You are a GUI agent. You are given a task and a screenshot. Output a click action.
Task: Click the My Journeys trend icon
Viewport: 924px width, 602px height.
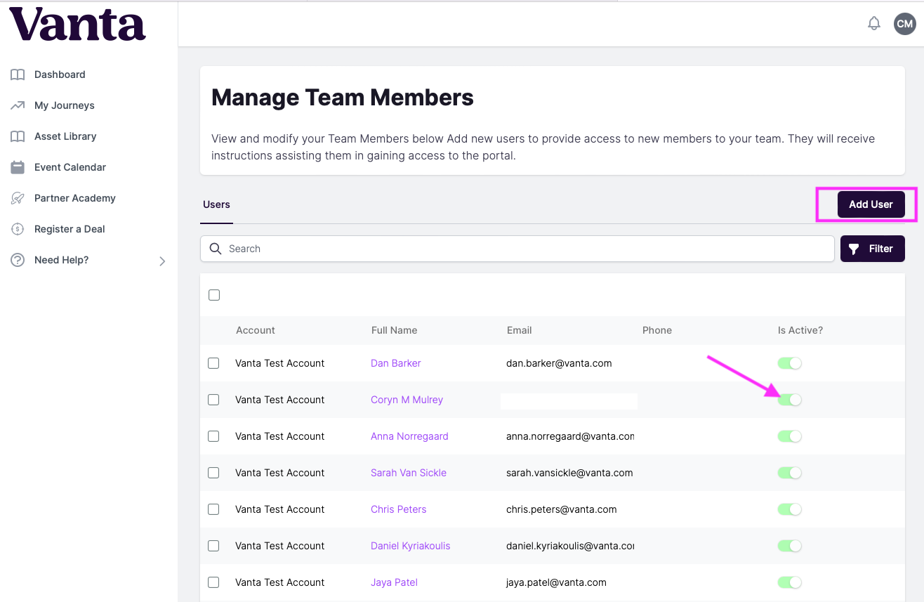(x=18, y=105)
